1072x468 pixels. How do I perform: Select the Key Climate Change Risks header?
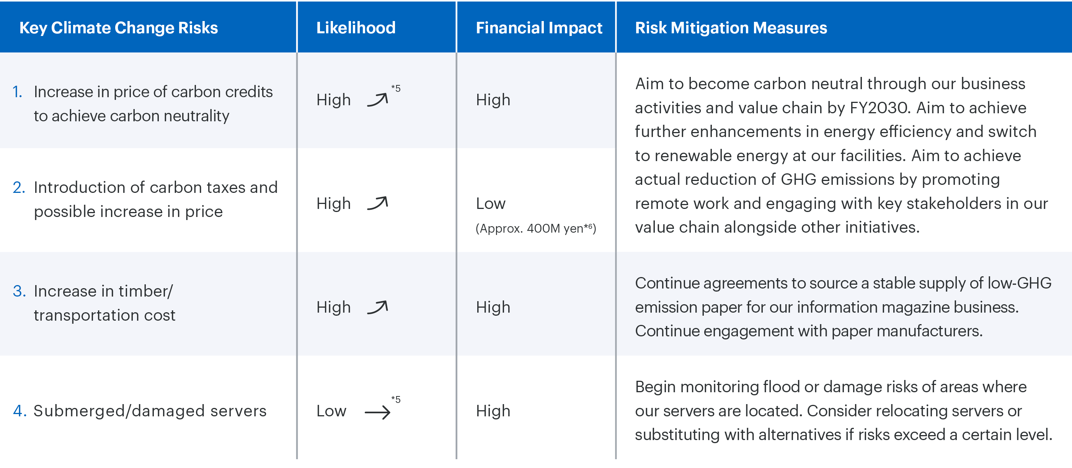coord(119,28)
